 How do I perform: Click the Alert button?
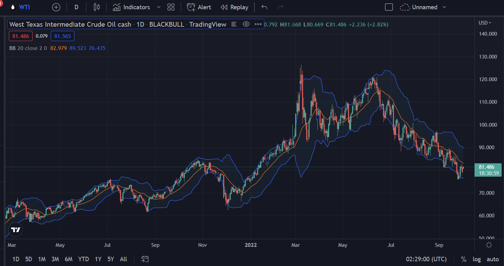199,7
